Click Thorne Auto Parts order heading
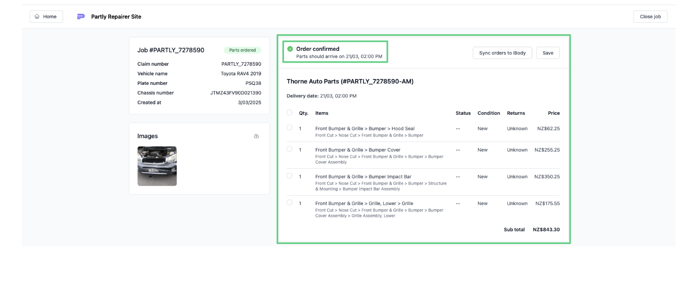This screenshot has width=686, height=304. pyautogui.click(x=350, y=82)
